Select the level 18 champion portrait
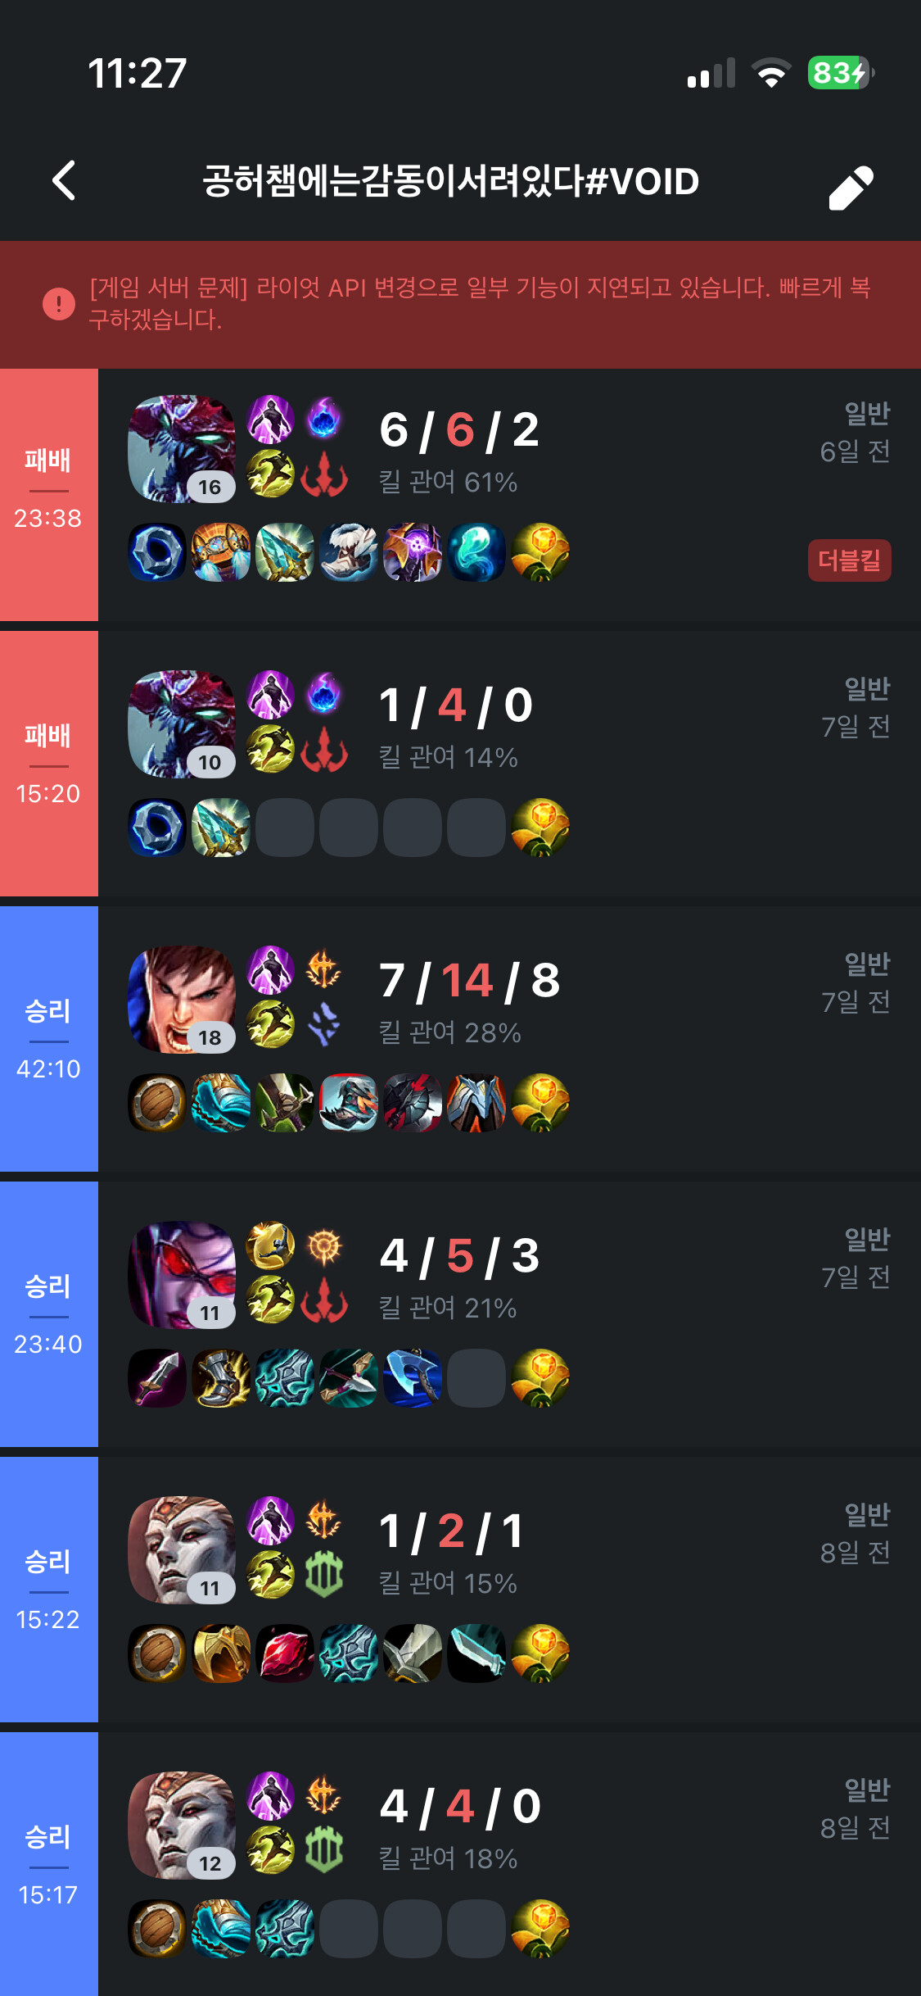Image resolution: width=921 pixels, height=1996 pixels. (x=182, y=1000)
